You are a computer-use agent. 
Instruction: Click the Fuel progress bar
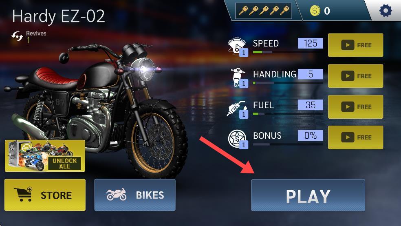tap(288, 114)
